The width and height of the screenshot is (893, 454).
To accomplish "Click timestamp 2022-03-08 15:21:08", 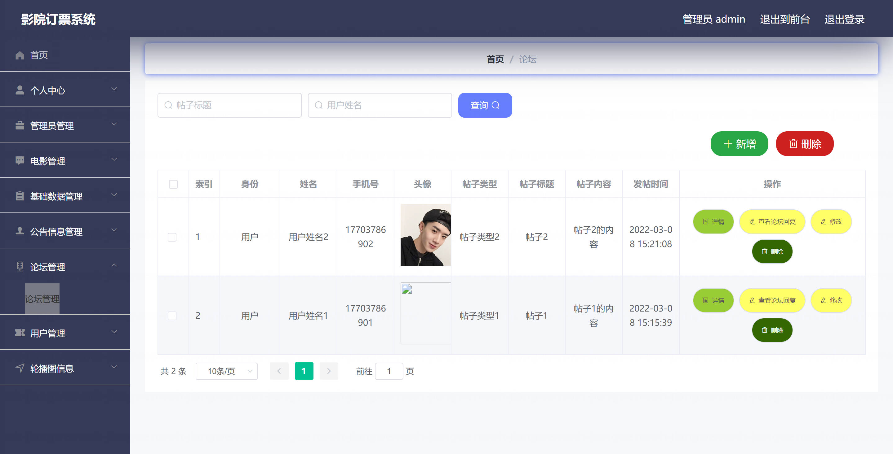I will (651, 237).
